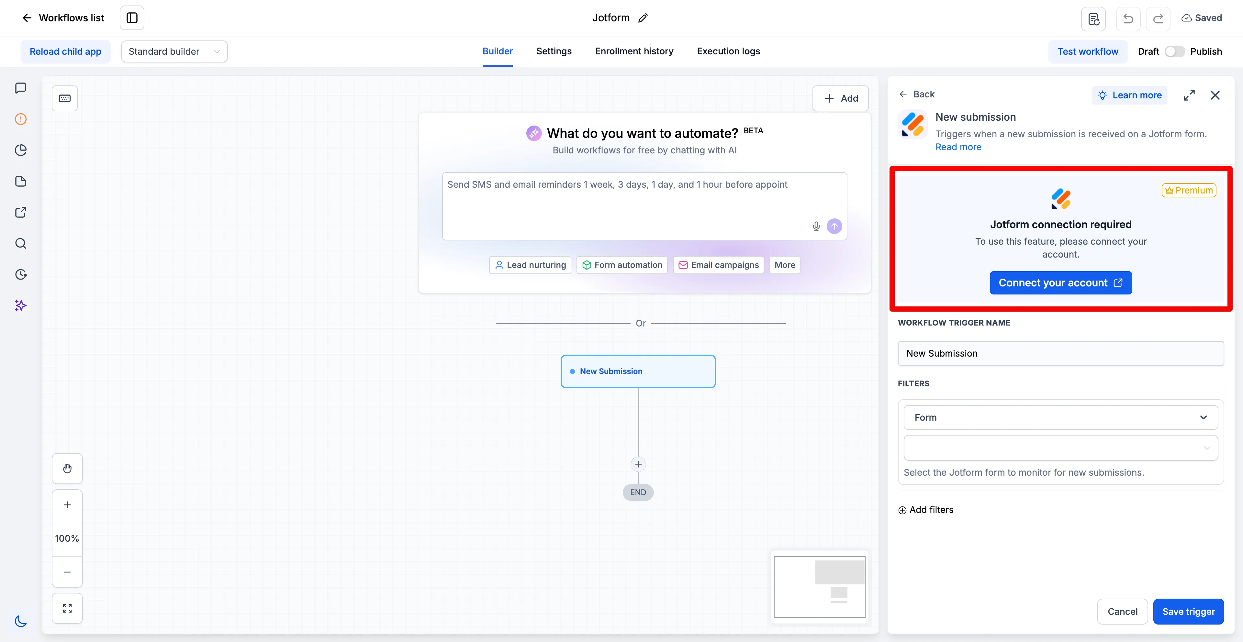Open the AI sparkle sidebar icon

(21, 306)
